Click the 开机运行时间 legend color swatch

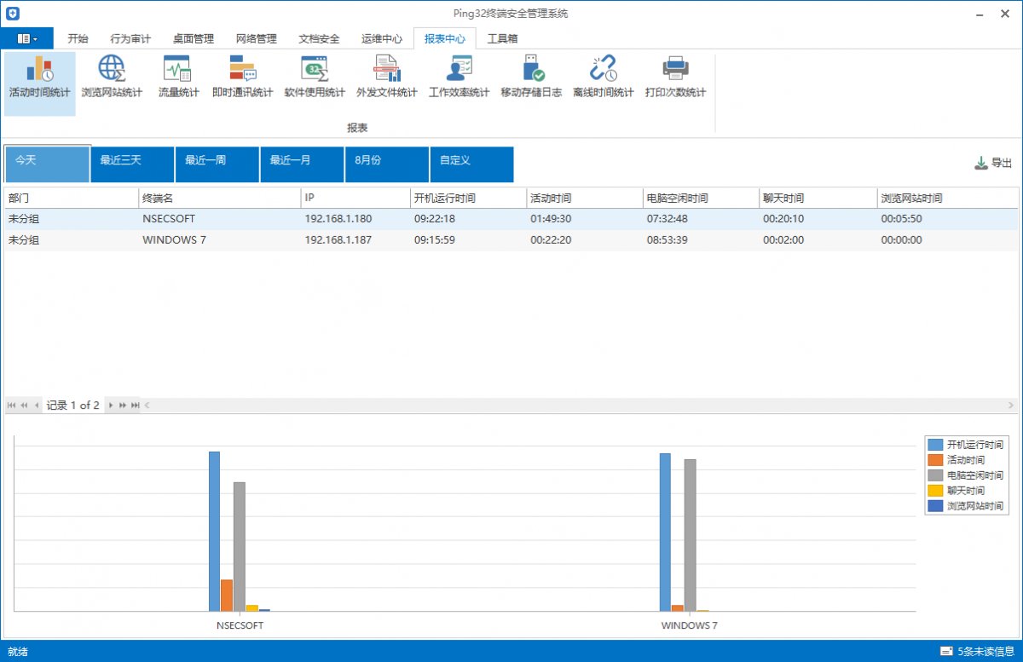pyautogui.click(x=935, y=445)
